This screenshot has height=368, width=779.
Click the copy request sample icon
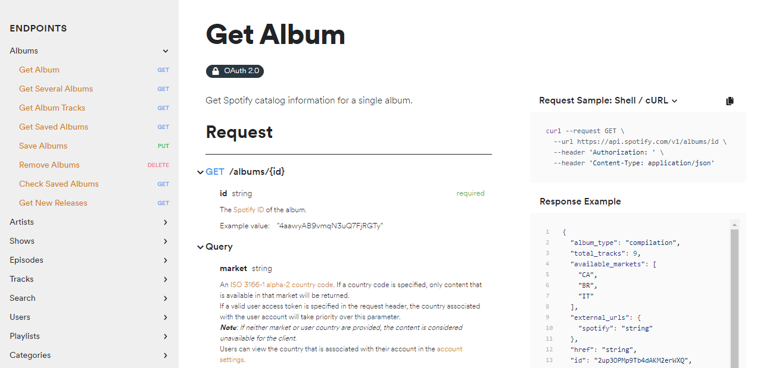[x=730, y=100]
